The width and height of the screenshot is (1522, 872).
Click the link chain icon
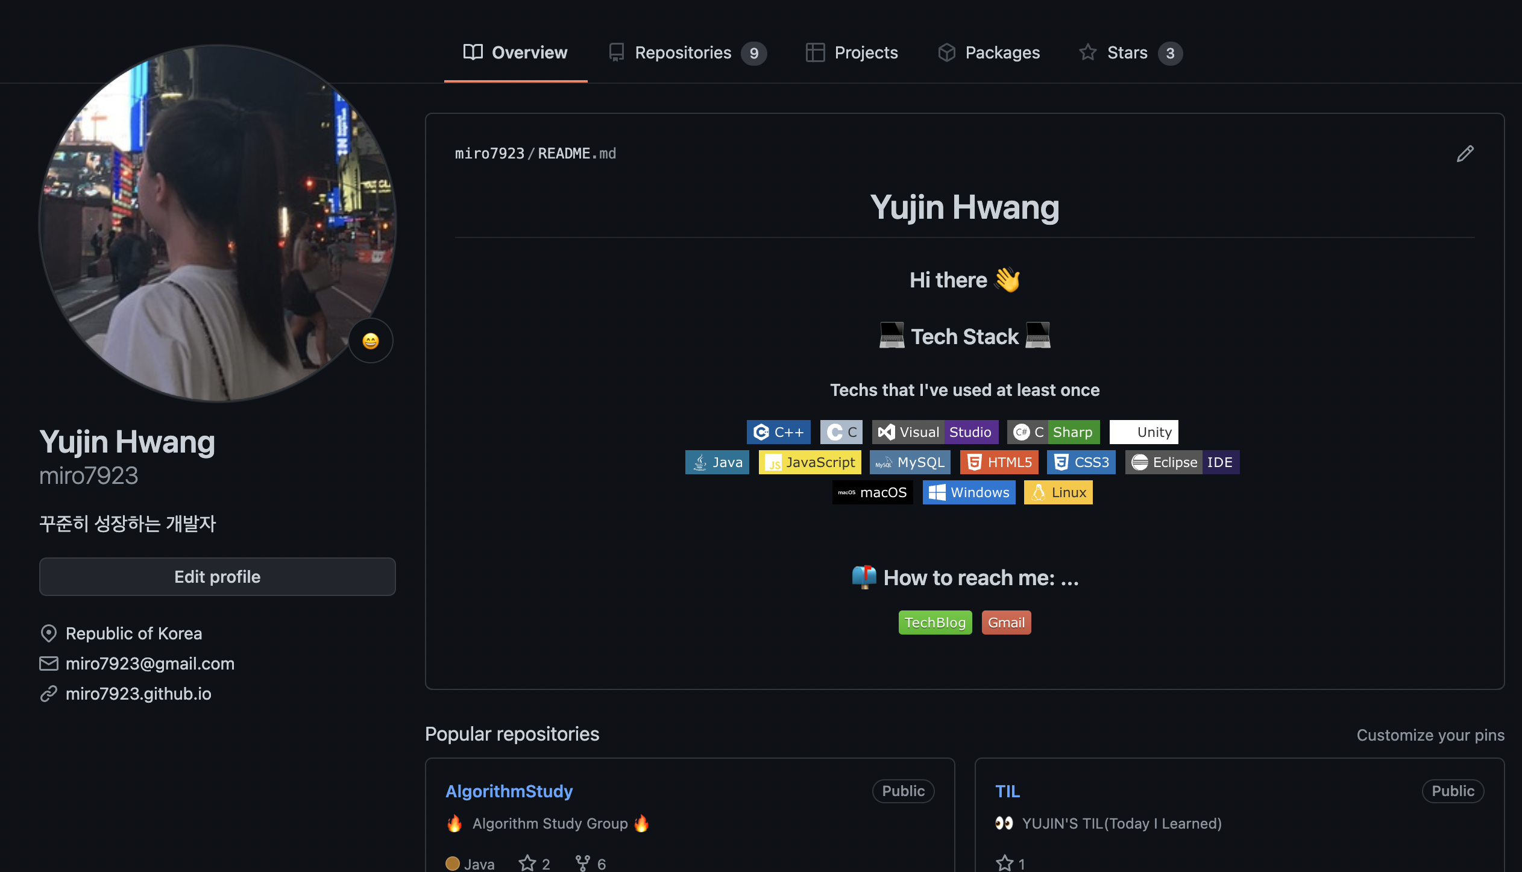[48, 692]
